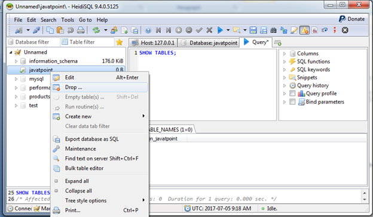Click the binoculars Find text icon
Image resolution: width=373 pixels, height=217 pixels.
[x=274, y=30]
